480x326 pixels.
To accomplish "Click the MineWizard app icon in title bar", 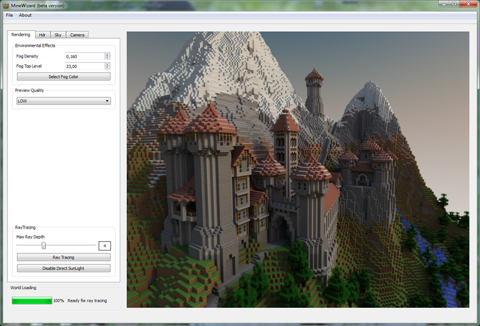I will click(x=6, y=6).
